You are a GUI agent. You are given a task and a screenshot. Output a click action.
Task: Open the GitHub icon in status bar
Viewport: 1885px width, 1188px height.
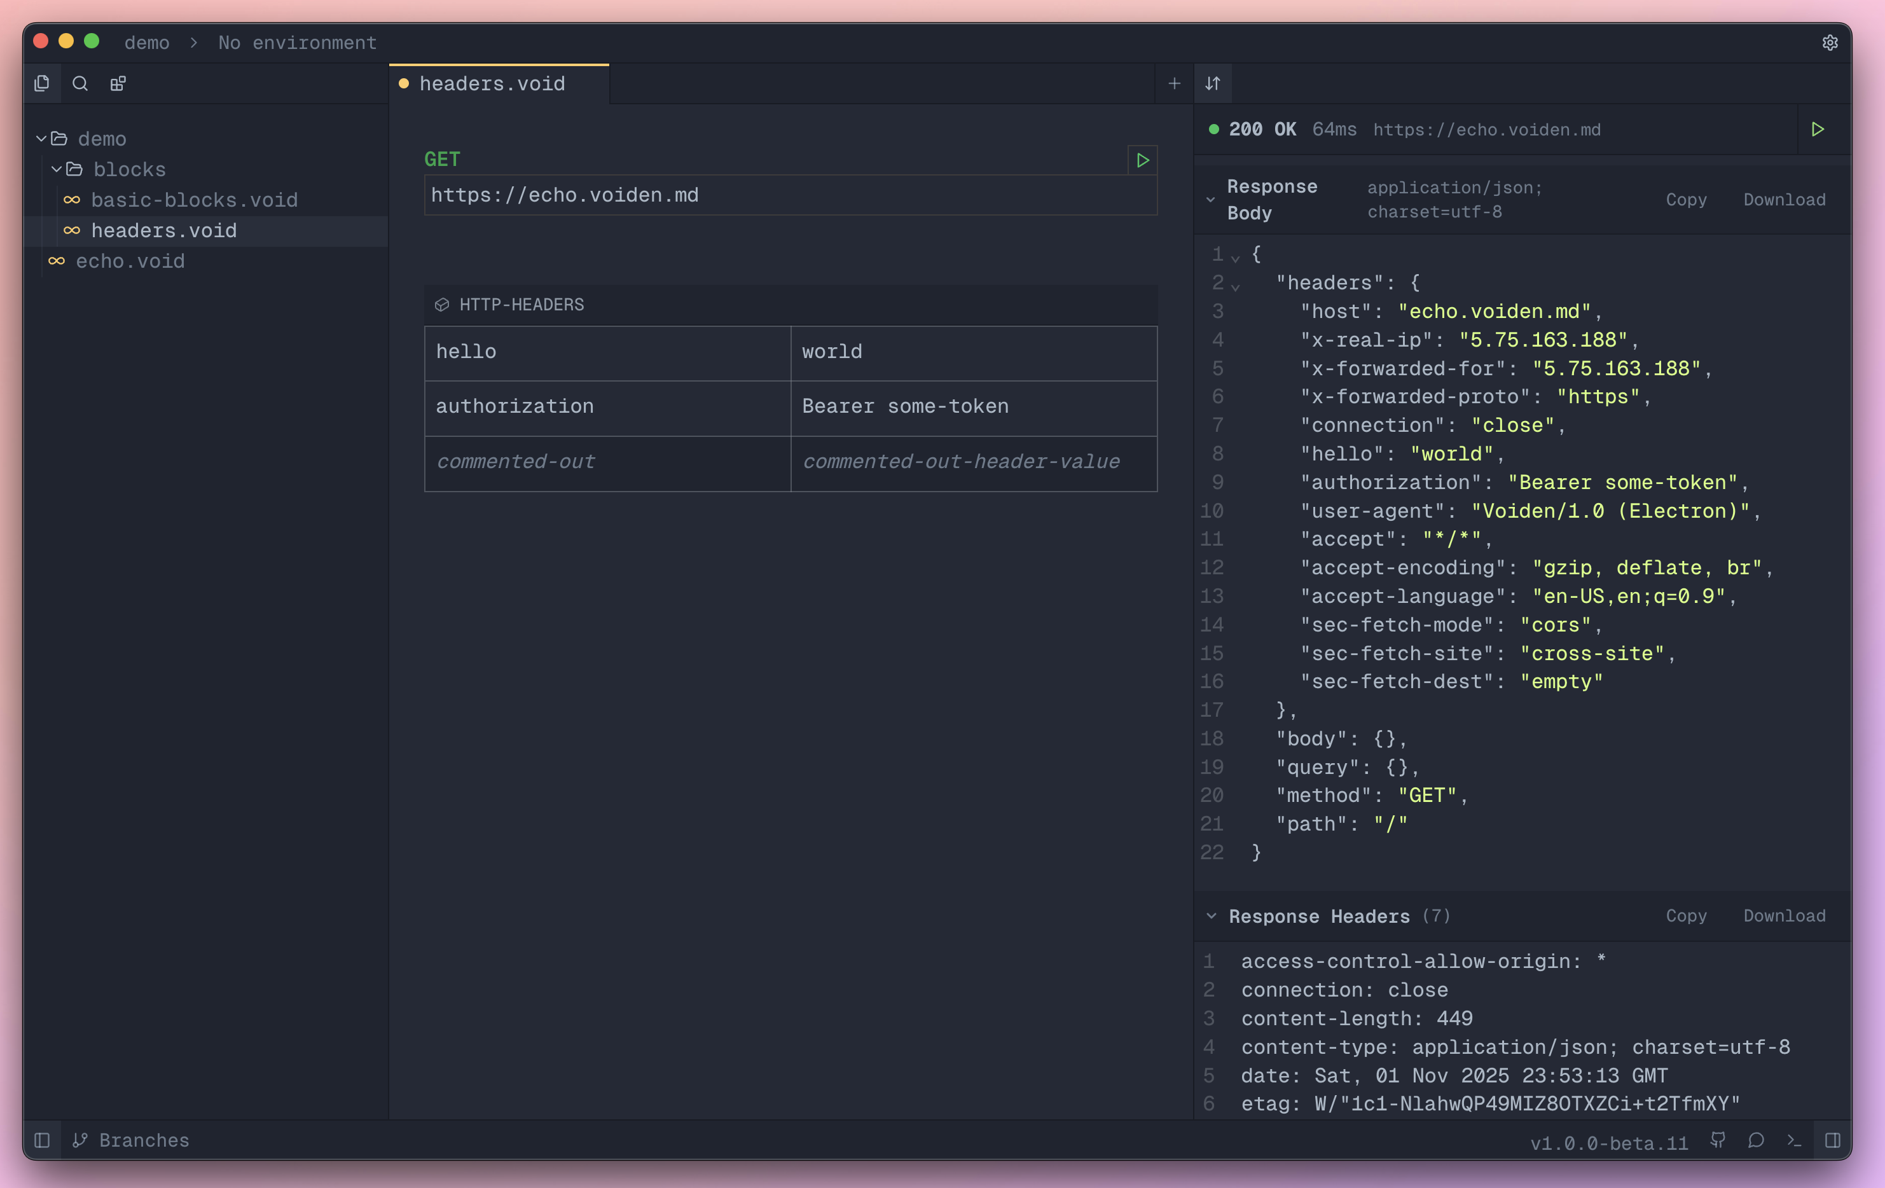(1718, 1140)
